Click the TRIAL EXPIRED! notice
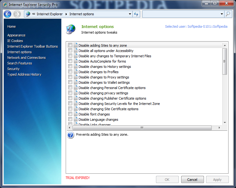The width and height of the screenshot is (236, 188). coord(78,178)
